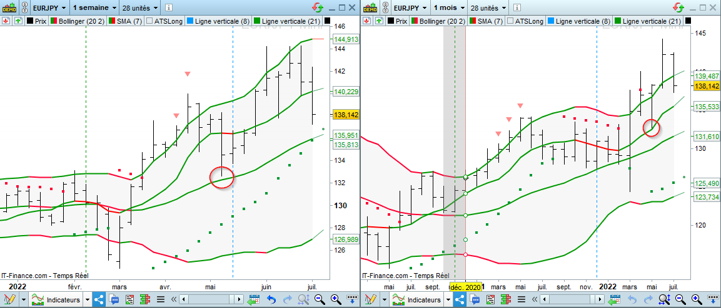Image resolution: width=721 pixels, height=308 pixels.
Task: Zoom out using minus magnifier in monthly chart
Action: (x=680, y=300)
